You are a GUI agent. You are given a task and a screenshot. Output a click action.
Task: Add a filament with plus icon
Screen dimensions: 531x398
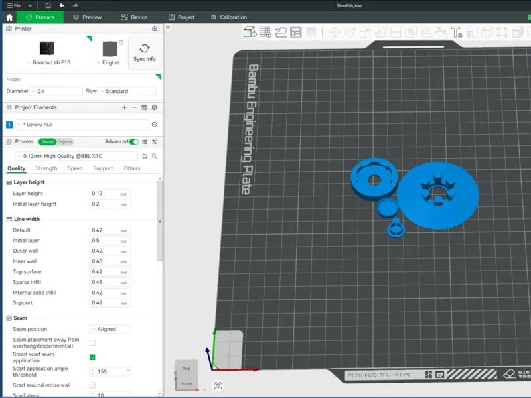point(124,107)
